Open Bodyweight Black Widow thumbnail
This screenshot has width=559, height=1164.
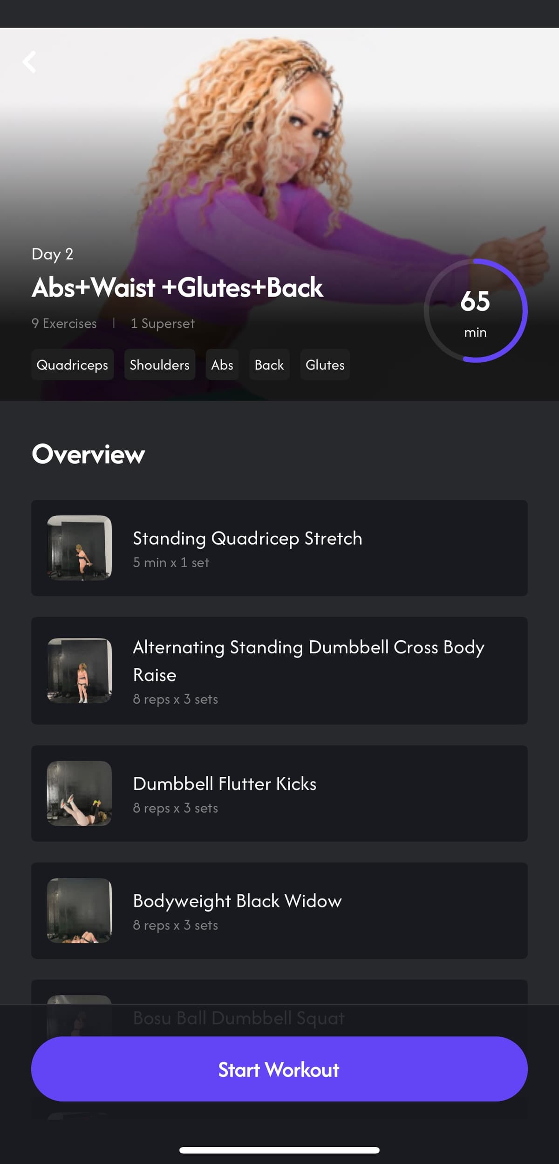click(x=79, y=911)
